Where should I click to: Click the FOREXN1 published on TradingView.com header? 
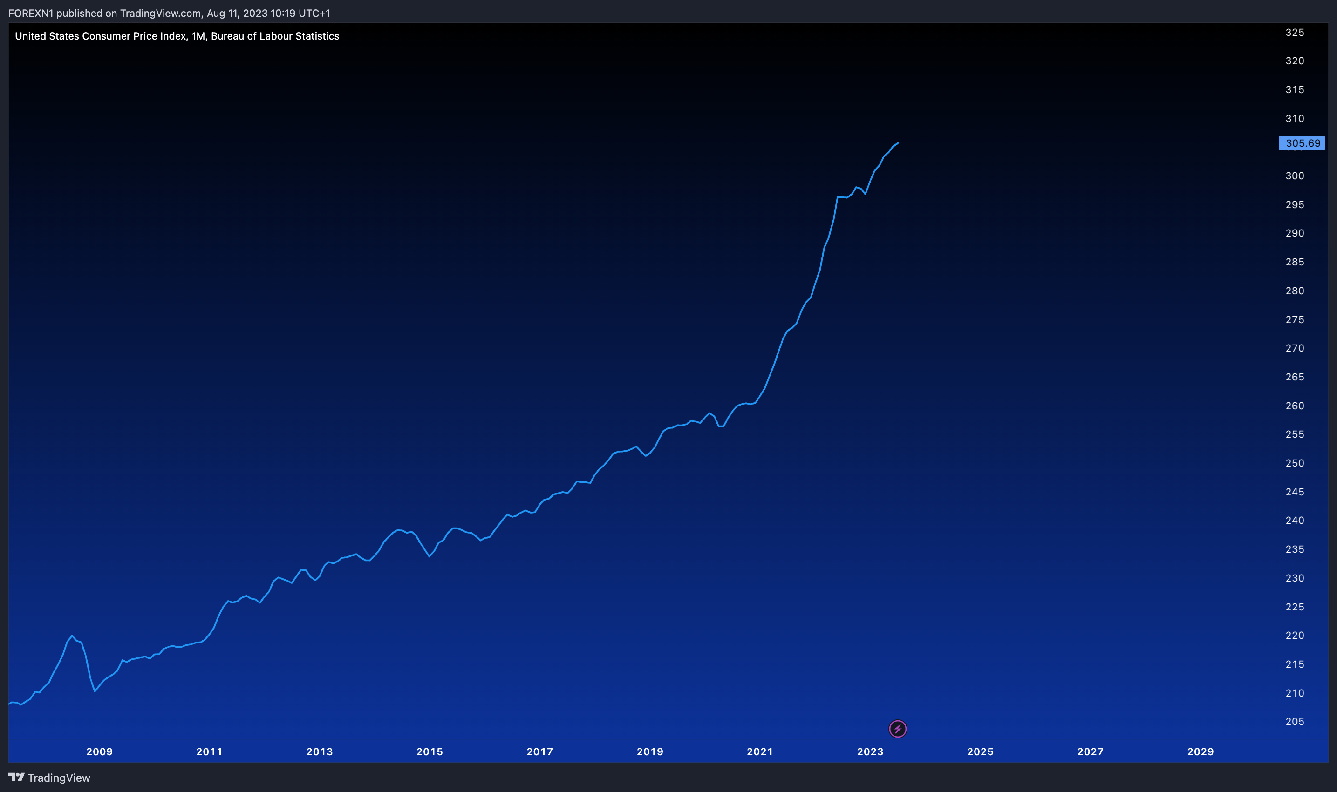pyautogui.click(x=169, y=13)
